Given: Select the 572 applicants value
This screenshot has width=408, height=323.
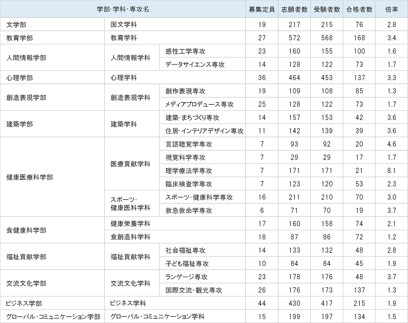Looking at the screenshot, I should tap(295, 38).
